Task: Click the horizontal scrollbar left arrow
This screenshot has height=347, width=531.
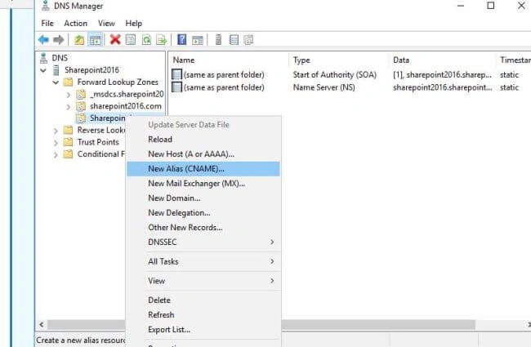Action: [42, 325]
